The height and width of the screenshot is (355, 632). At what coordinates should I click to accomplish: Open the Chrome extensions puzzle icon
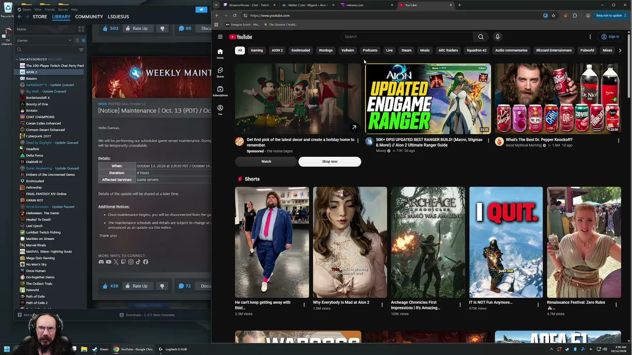click(575, 15)
